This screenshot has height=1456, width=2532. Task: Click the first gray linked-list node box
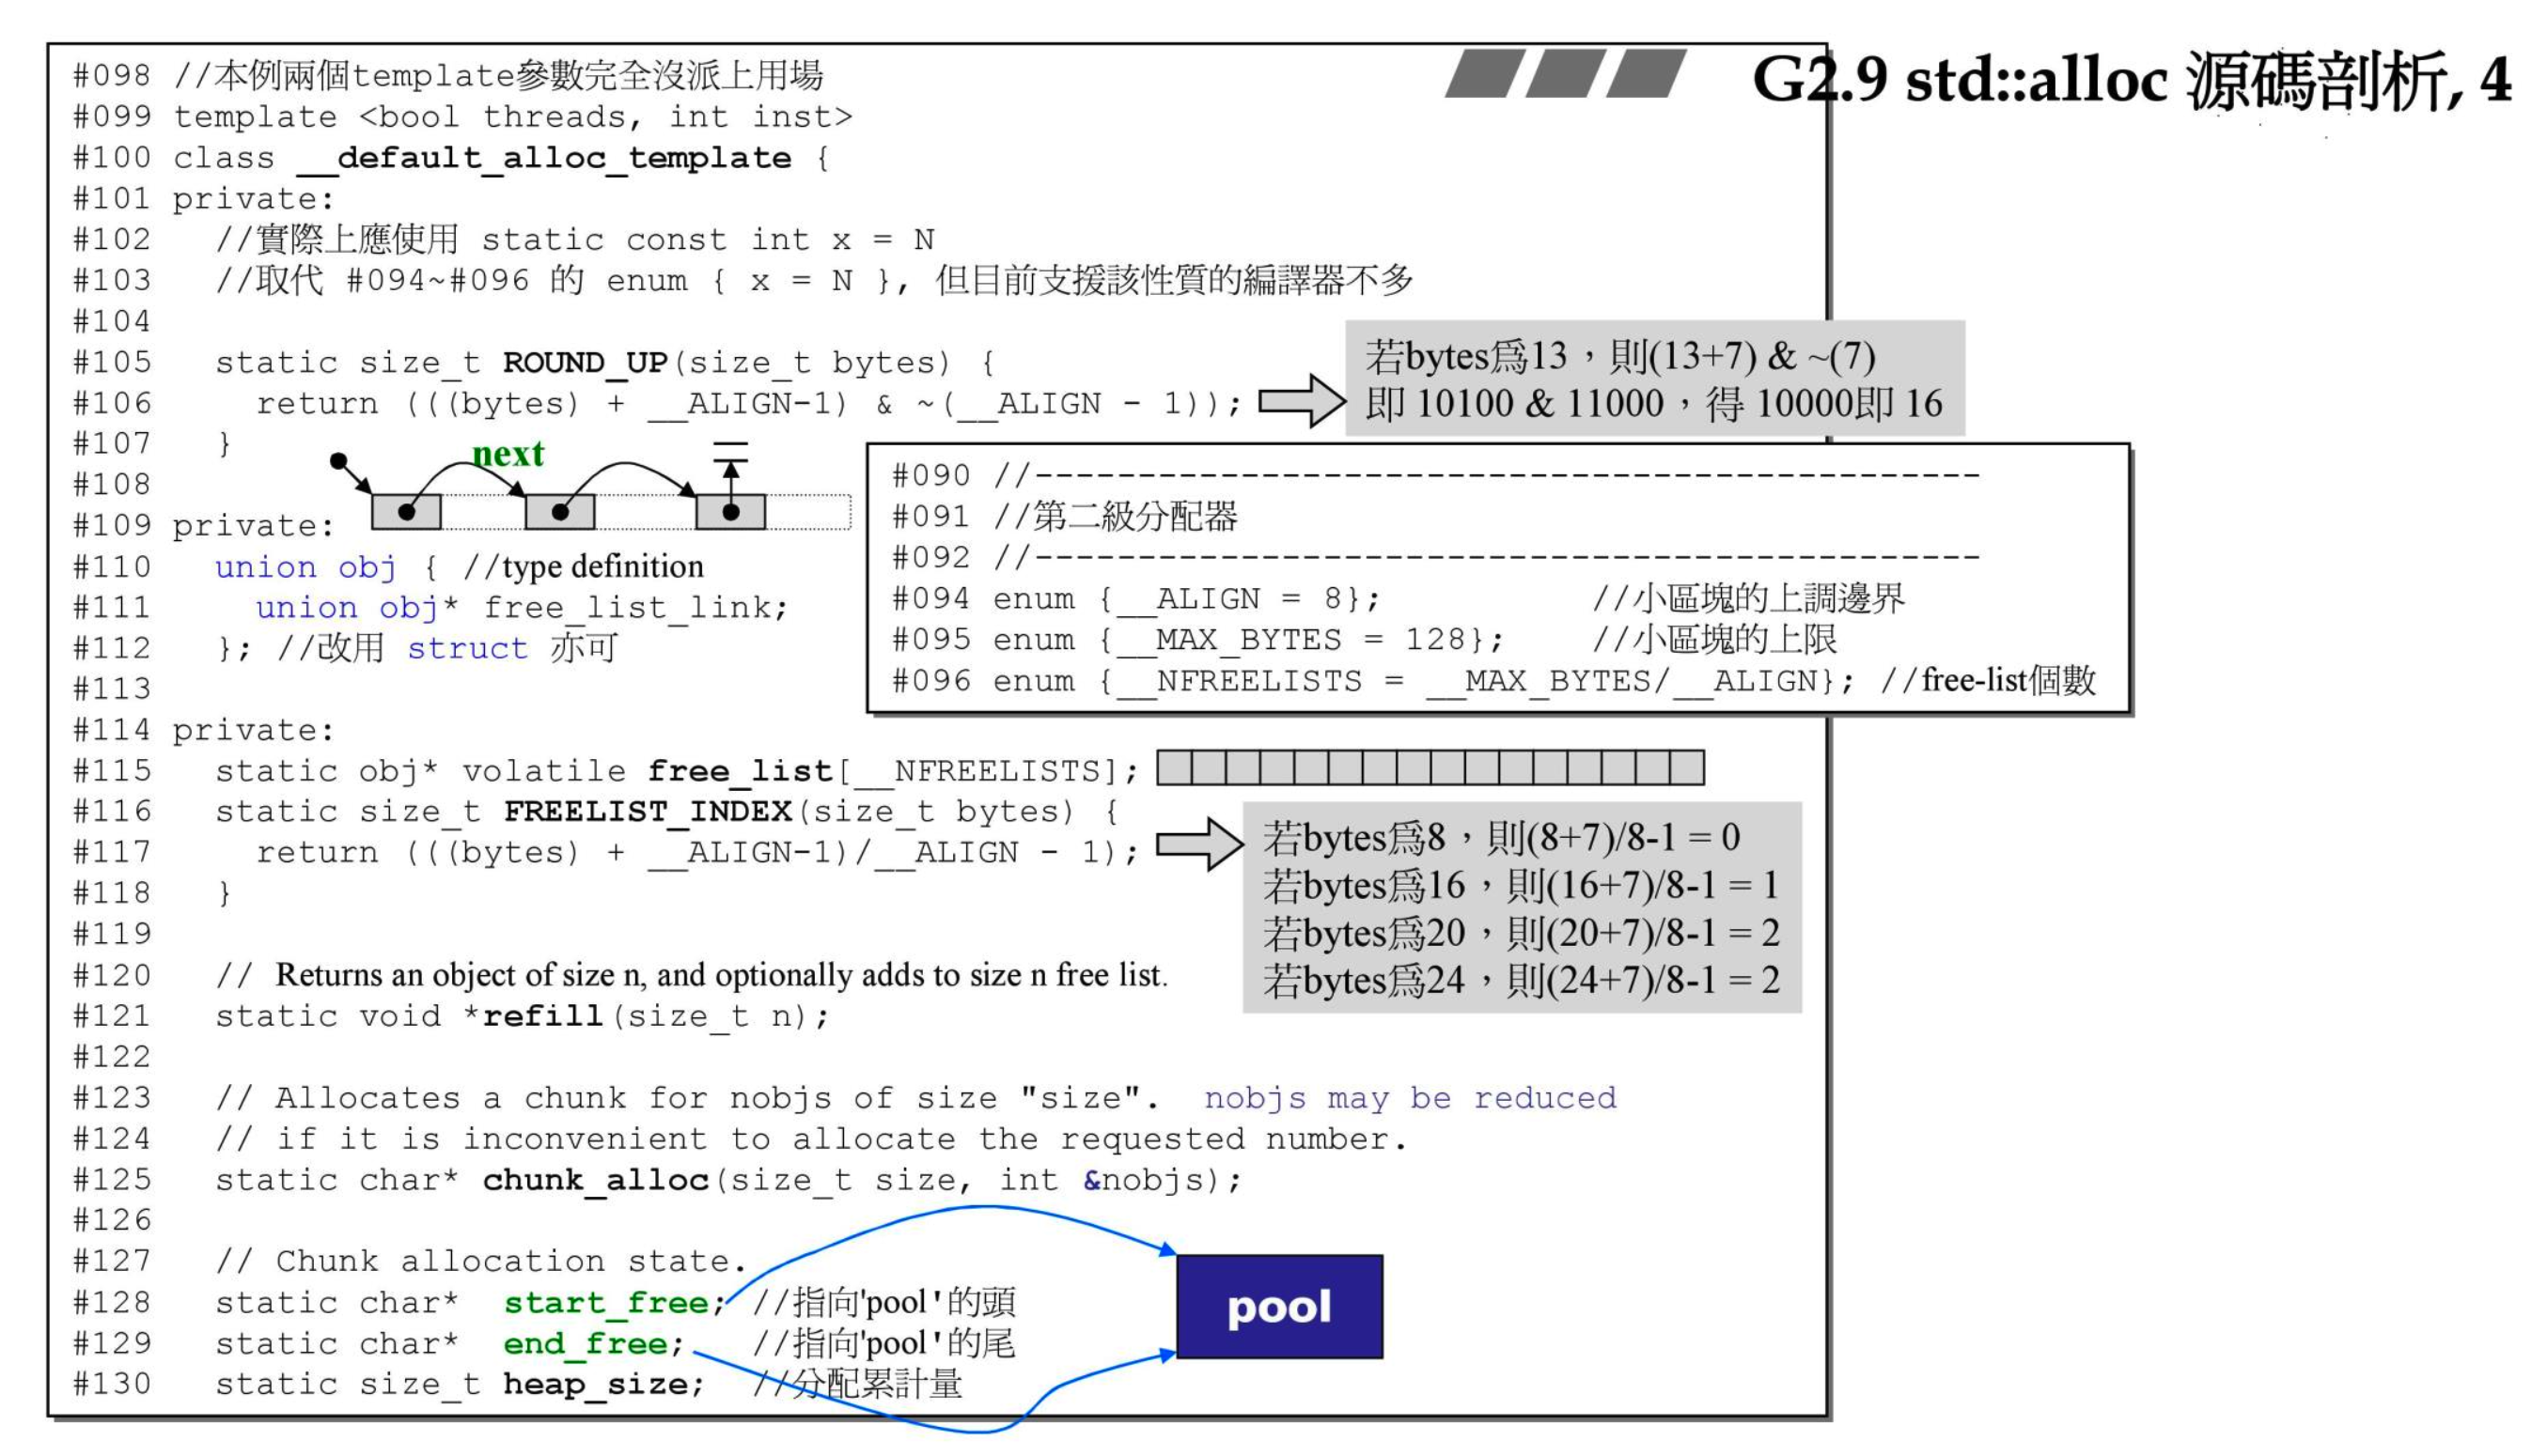405,511
